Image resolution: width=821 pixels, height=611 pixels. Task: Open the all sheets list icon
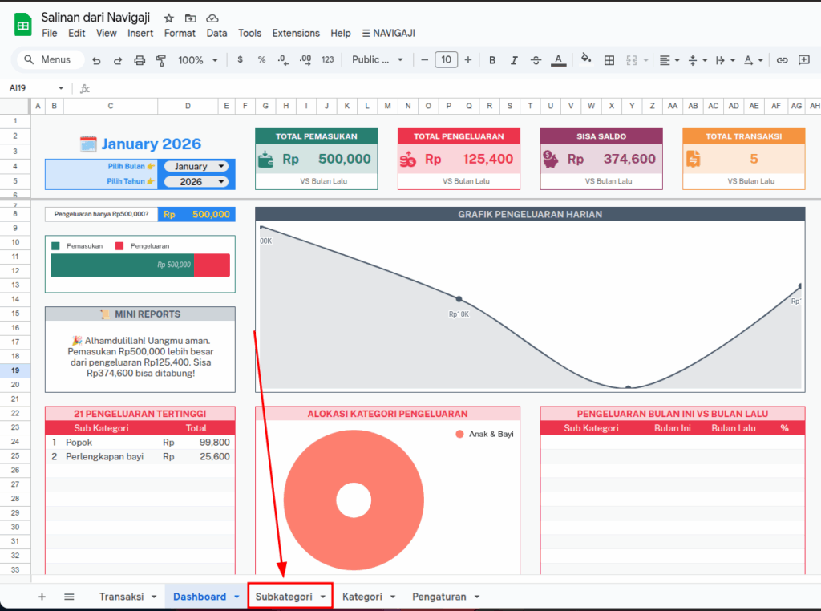point(69,597)
